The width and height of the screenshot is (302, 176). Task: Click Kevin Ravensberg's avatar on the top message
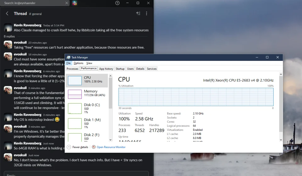coord(8,28)
